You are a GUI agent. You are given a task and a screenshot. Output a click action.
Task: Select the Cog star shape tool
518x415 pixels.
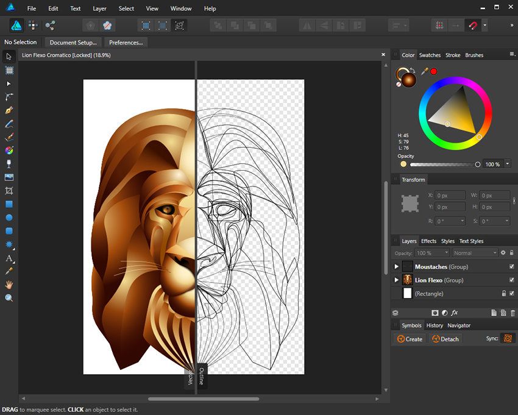coord(9,244)
